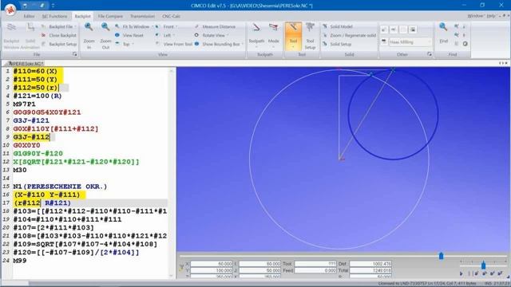Open Solid Setup
This screenshot has width=511, height=287.
pyautogui.click(x=337, y=44)
